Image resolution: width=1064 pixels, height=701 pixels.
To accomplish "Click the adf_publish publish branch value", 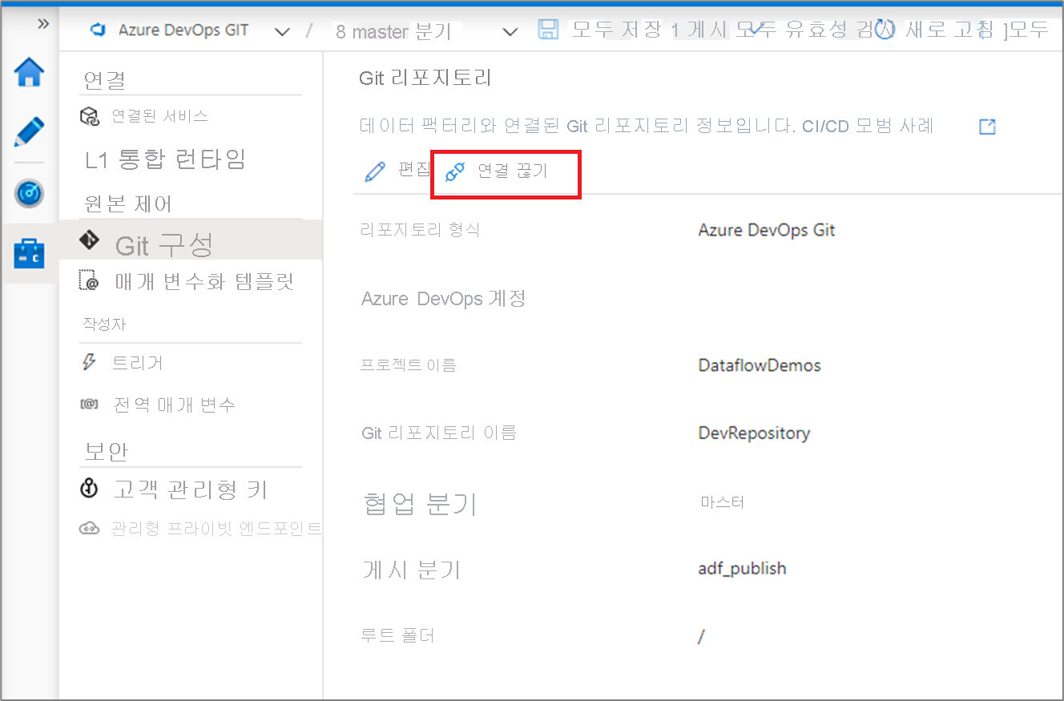I will (742, 569).
